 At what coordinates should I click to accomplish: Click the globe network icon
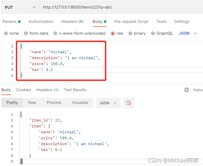coord(187,90)
